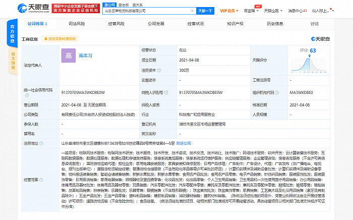Viewport: 353px width, 220px height.
Task: Open the 公司背景 tab
Action: (x=37, y=24)
